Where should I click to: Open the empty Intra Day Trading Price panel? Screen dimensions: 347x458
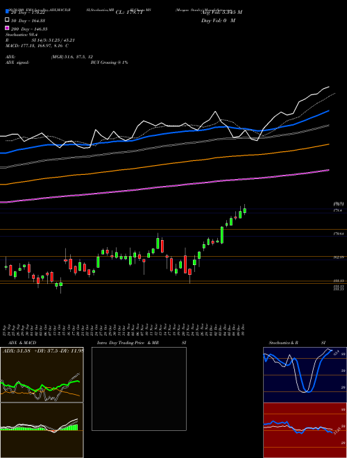139,389
